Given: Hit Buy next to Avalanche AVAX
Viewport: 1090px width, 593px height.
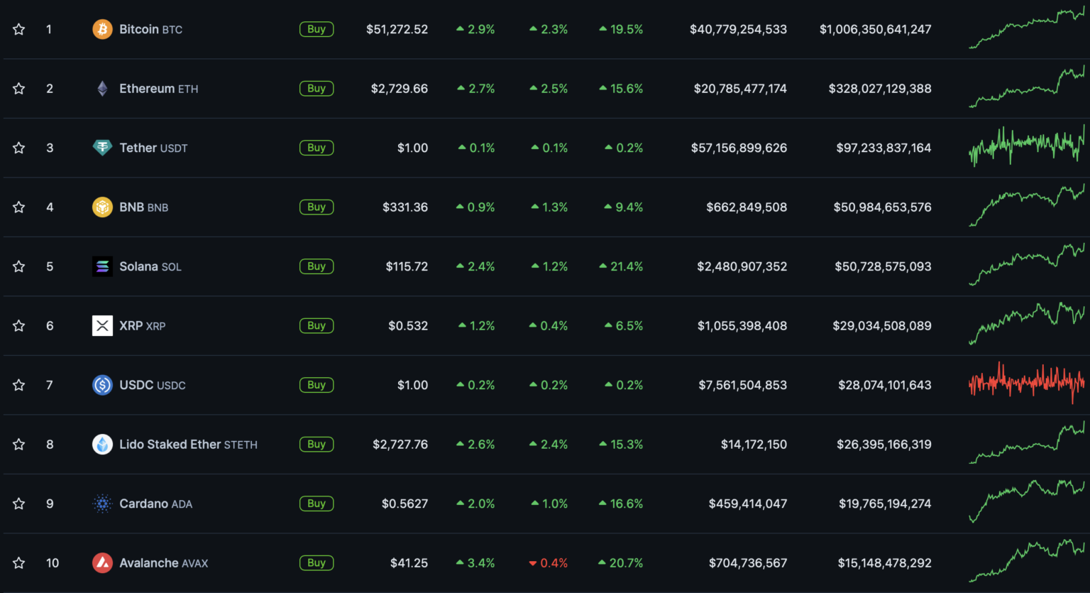Looking at the screenshot, I should tap(316, 563).
